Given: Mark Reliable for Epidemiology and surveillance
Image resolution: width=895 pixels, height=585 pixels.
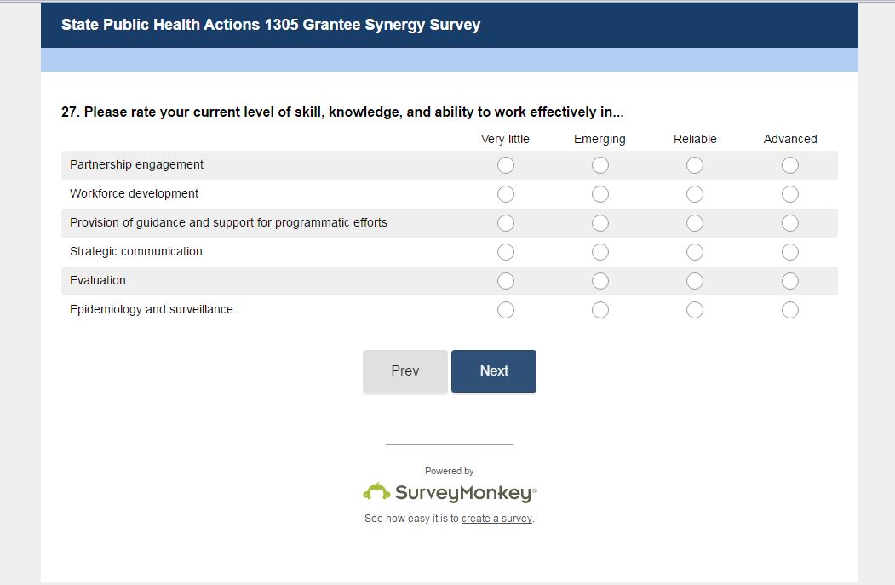Looking at the screenshot, I should point(695,310).
